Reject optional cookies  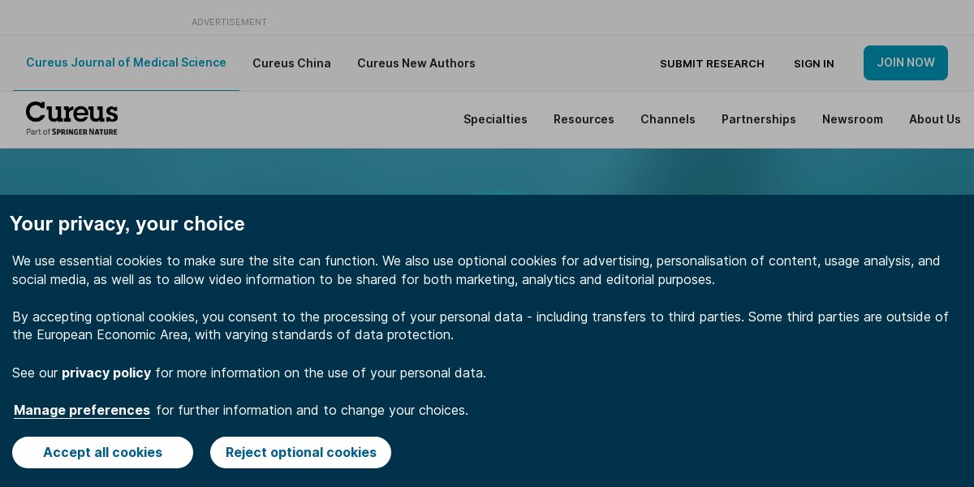tap(300, 452)
